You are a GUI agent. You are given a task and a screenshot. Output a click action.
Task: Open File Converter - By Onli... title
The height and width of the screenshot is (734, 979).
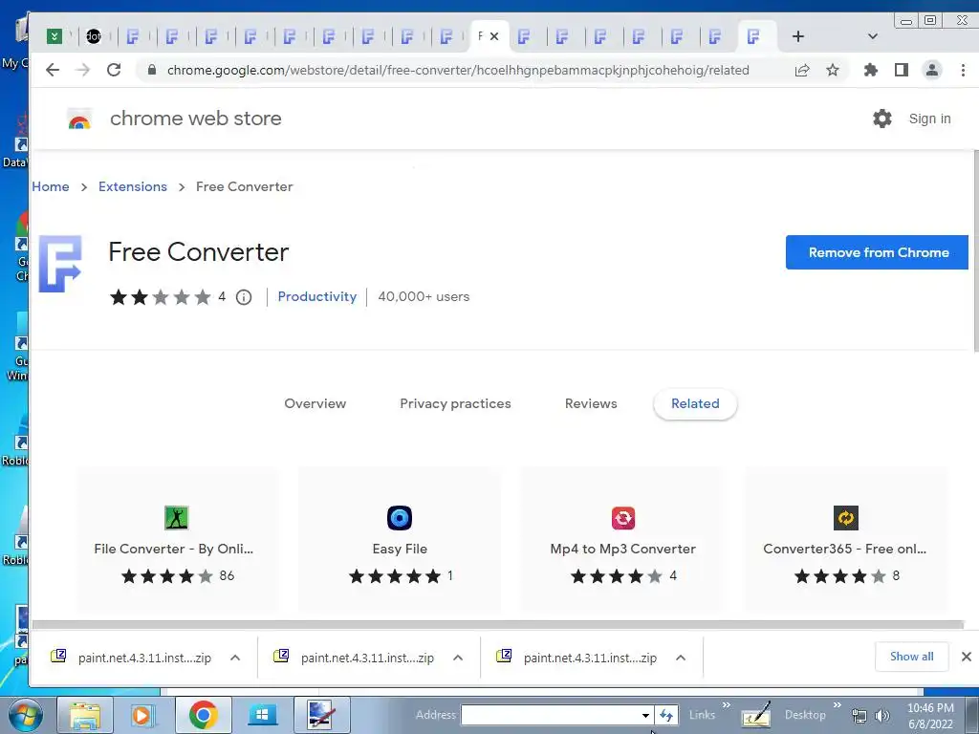[174, 549]
